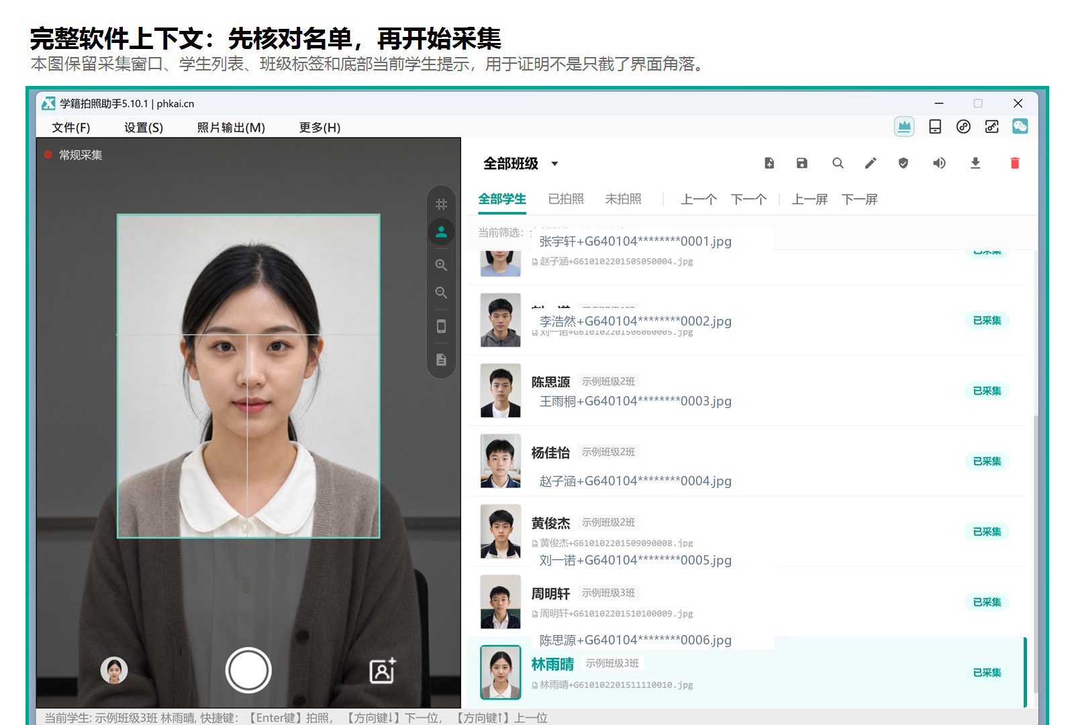Click the 已采集 badge for 周明轩
The height and width of the screenshot is (725, 1074).
987,602
